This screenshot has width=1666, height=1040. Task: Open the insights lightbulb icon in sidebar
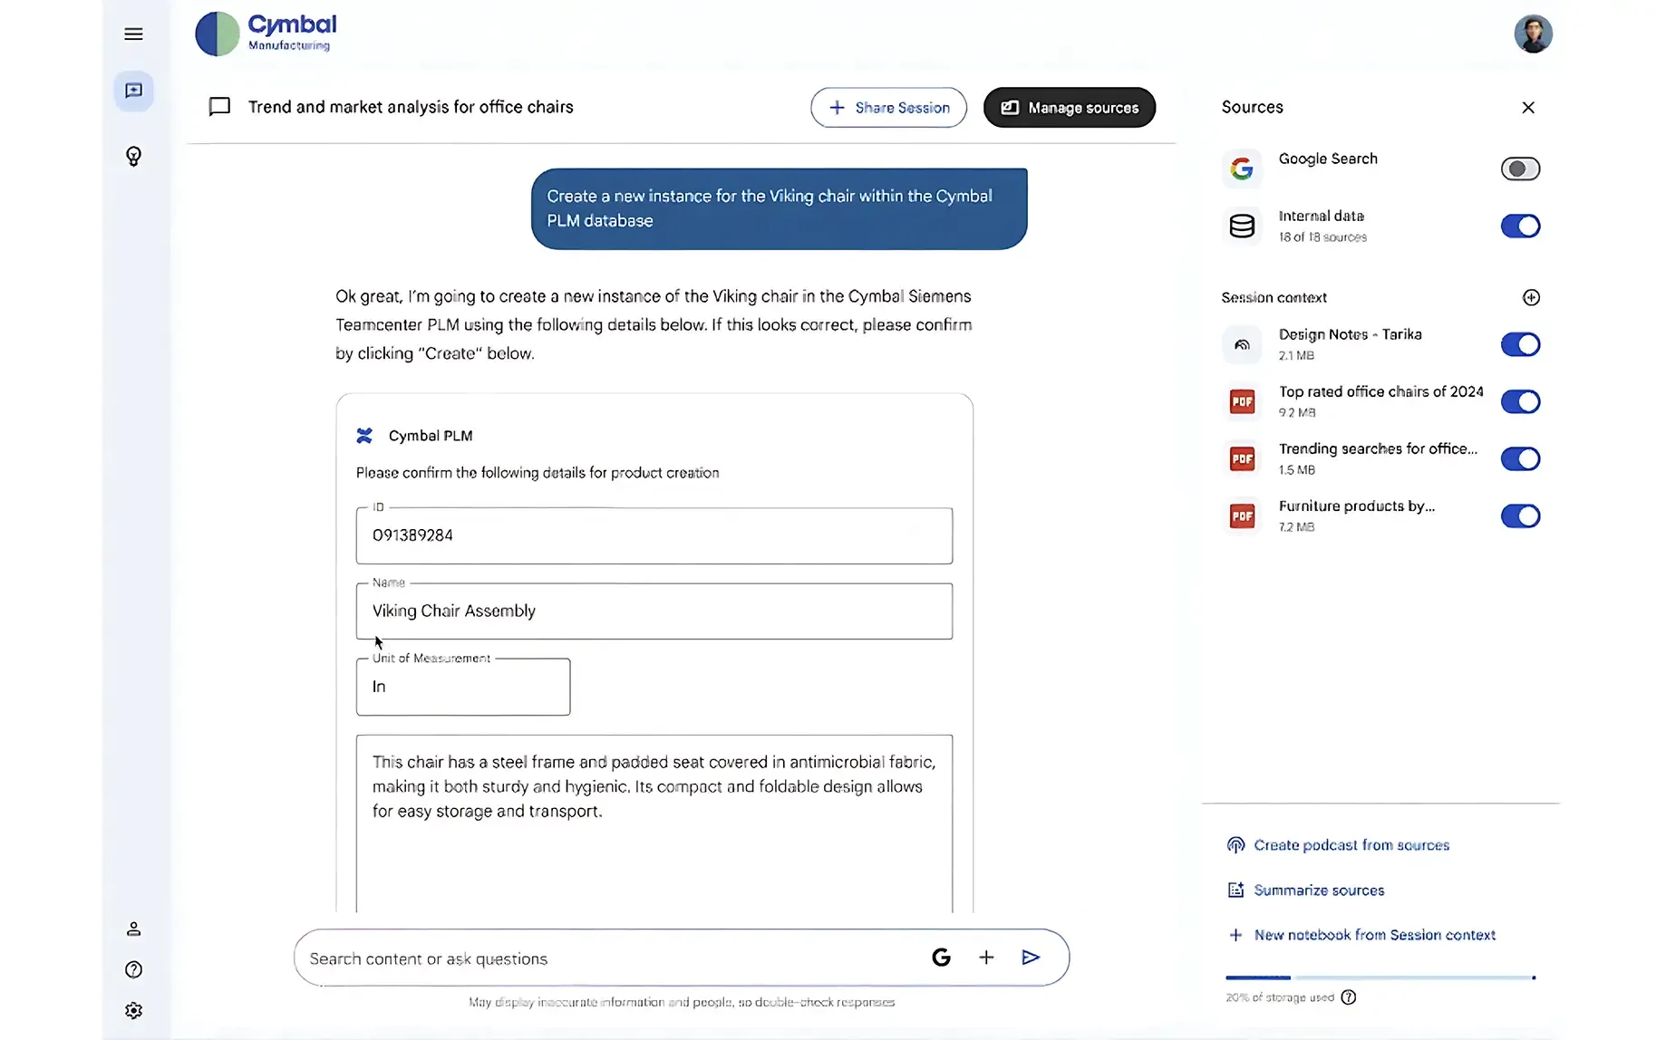[x=133, y=156]
